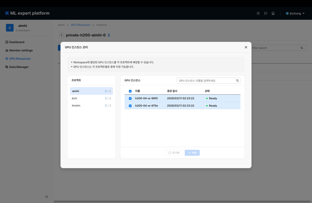Image resolution: width=312 pixels, height=203 pixels.
Task: Open the chat feedback icon in header
Action: click(266, 13)
